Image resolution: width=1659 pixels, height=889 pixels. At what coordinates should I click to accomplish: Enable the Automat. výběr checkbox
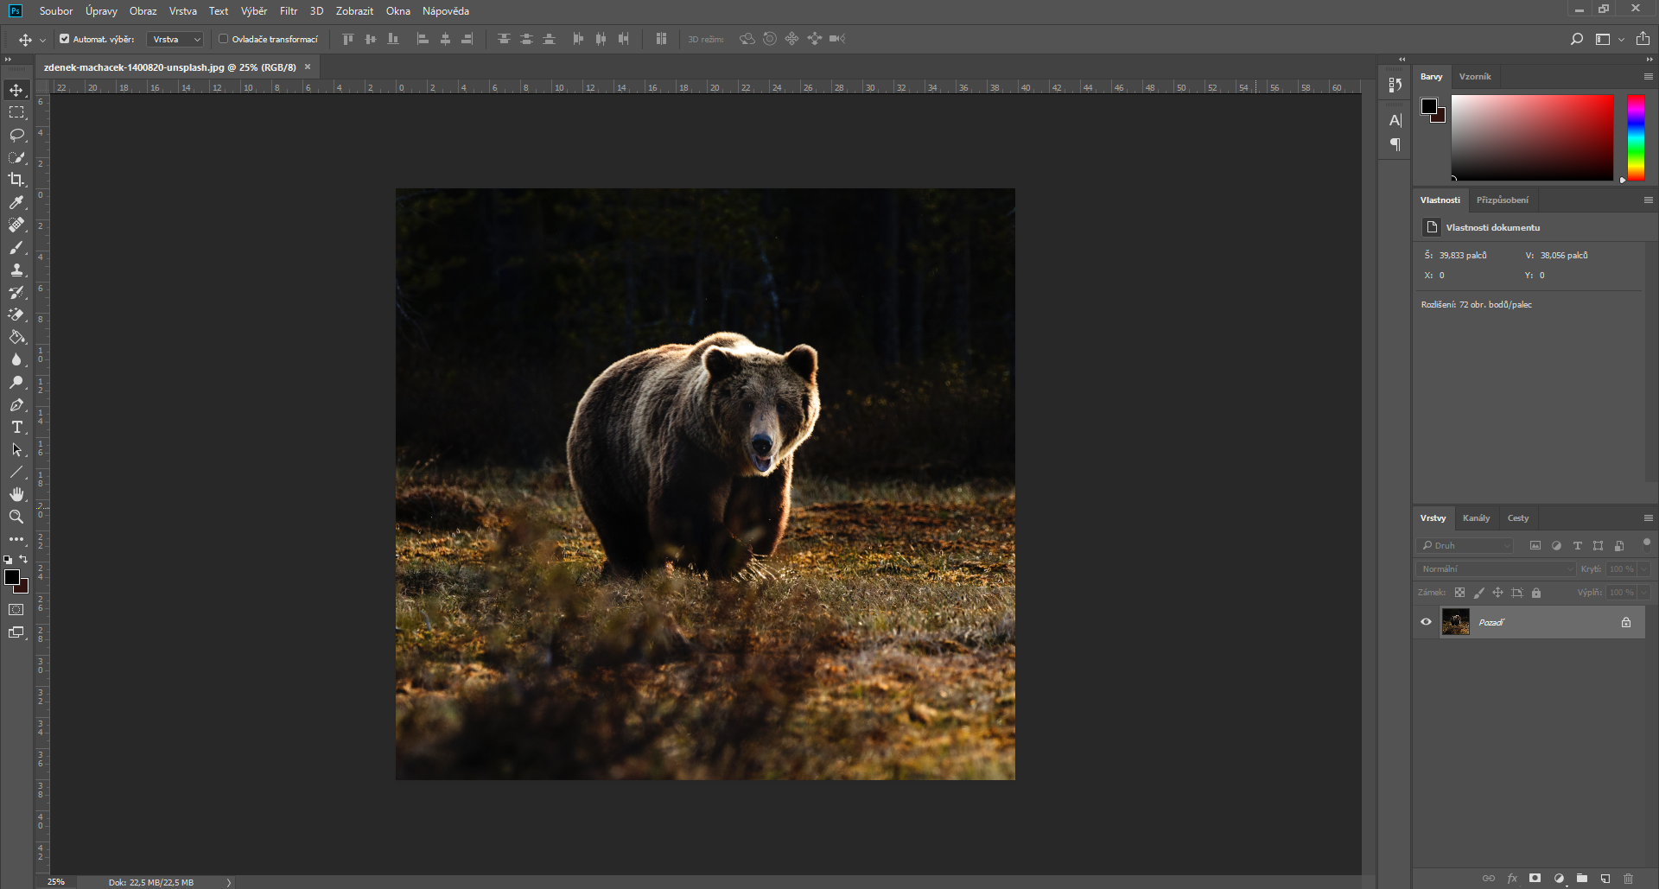point(64,38)
